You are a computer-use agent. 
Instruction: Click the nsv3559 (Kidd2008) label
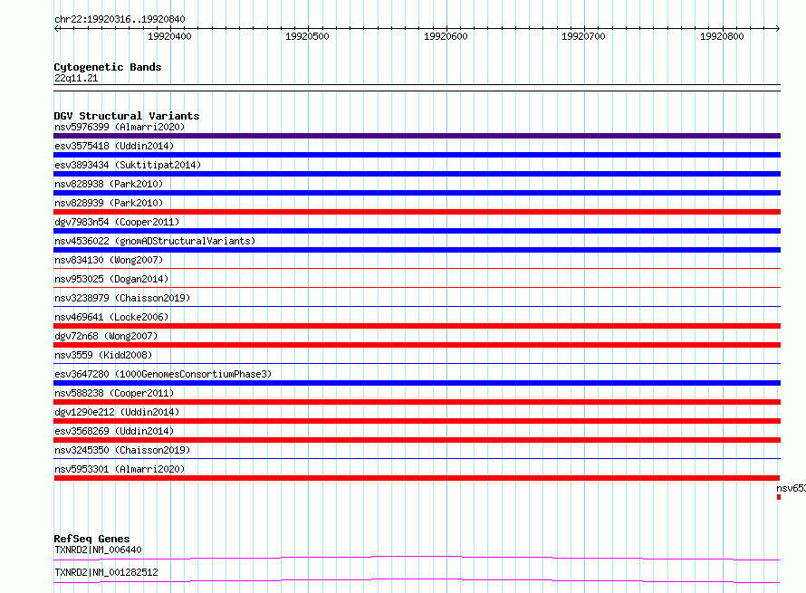(103, 355)
